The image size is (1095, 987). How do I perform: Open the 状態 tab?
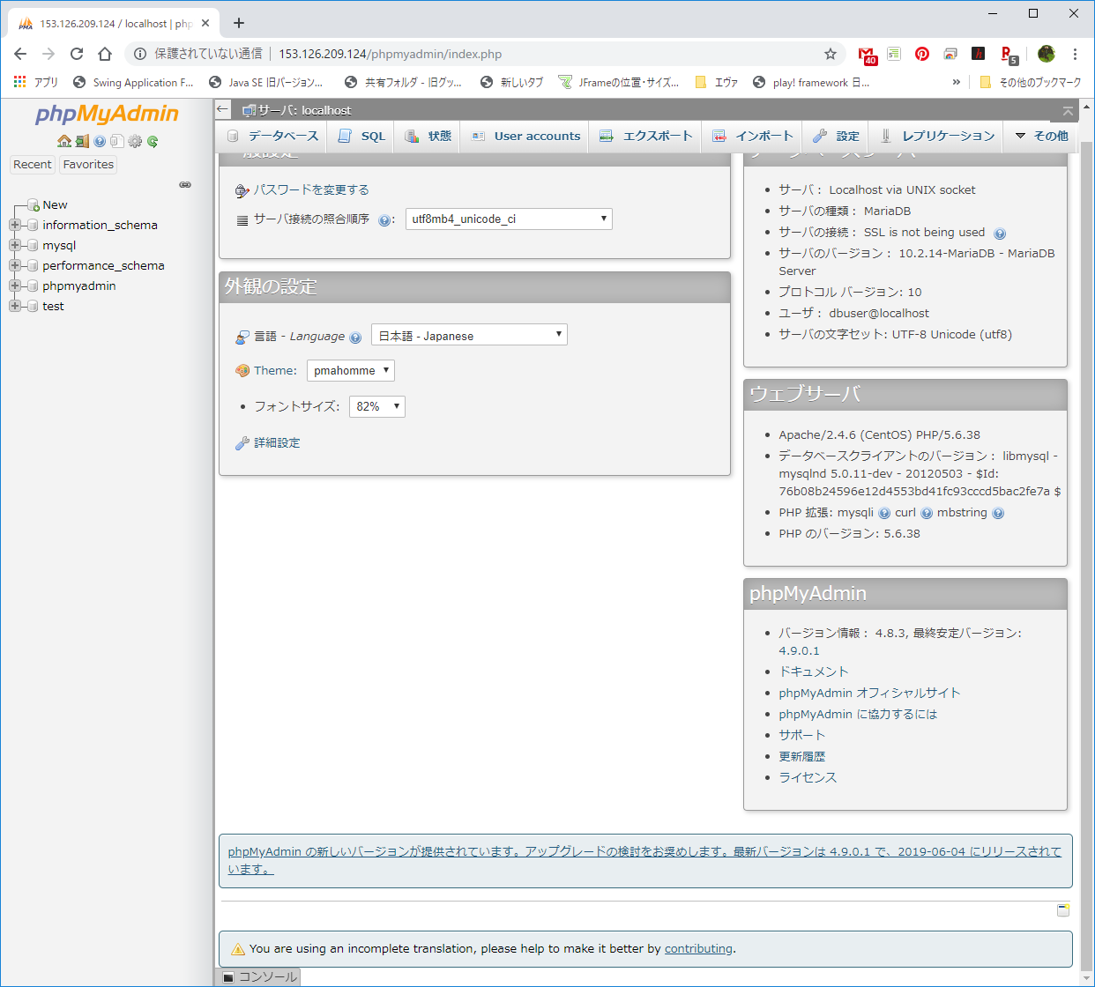[x=428, y=136]
